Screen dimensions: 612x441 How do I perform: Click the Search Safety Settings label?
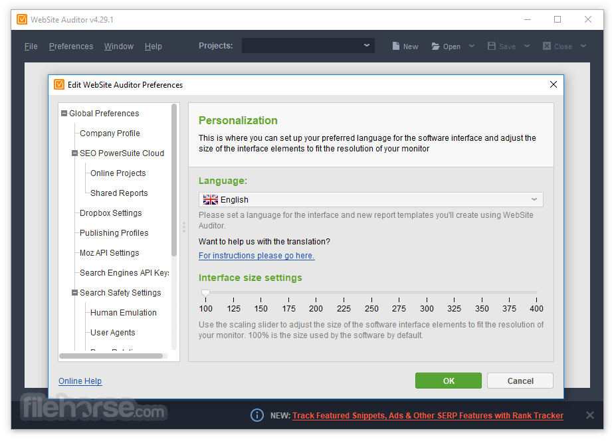pyautogui.click(x=120, y=292)
